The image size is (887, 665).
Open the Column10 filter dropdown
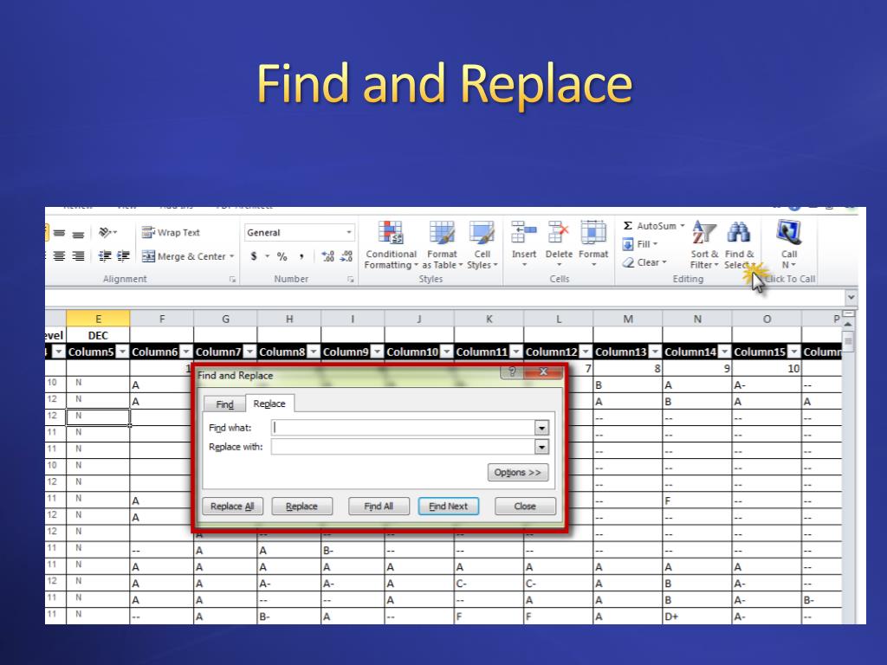pos(447,352)
